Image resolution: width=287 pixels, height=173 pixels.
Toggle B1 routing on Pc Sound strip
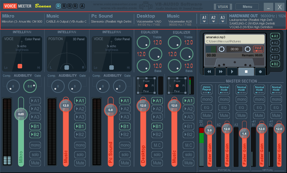tap(125, 126)
